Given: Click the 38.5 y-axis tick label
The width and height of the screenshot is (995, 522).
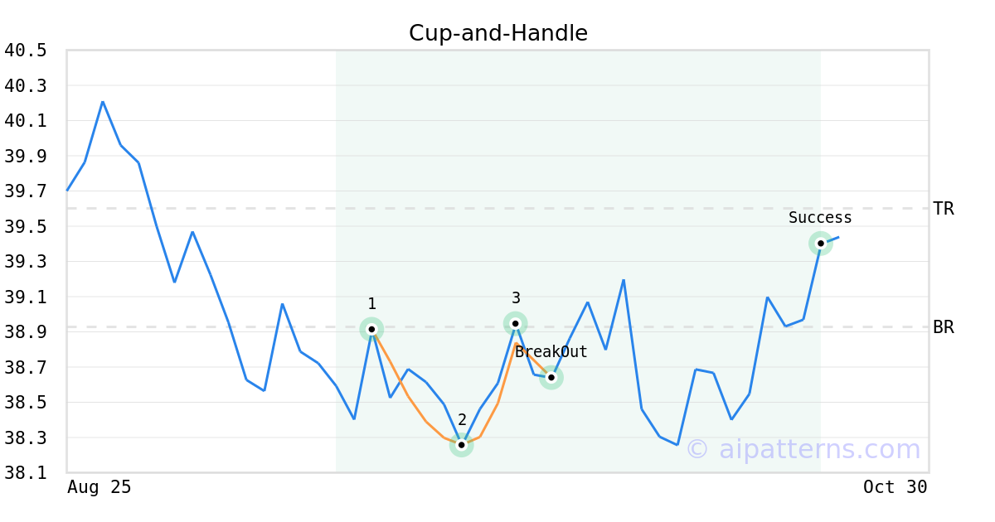Looking at the screenshot, I should point(25,403).
